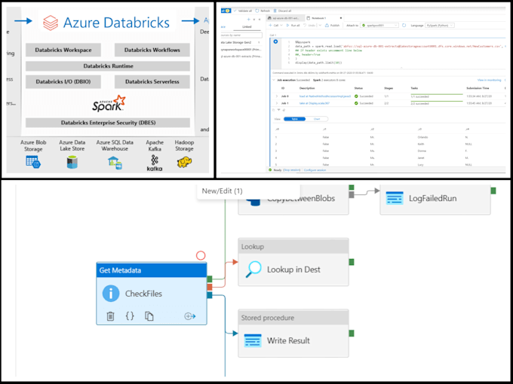Screen dimensions: 513x384
Task: Click the Azure SQL Data Warehouse icon
Action: tap(115, 163)
